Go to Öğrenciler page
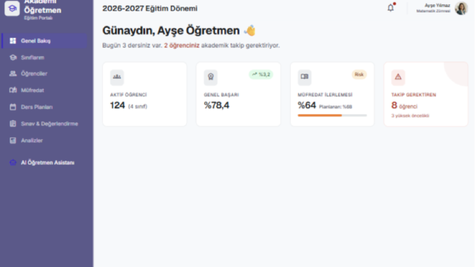This screenshot has width=475, height=267. [x=44, y=74]
